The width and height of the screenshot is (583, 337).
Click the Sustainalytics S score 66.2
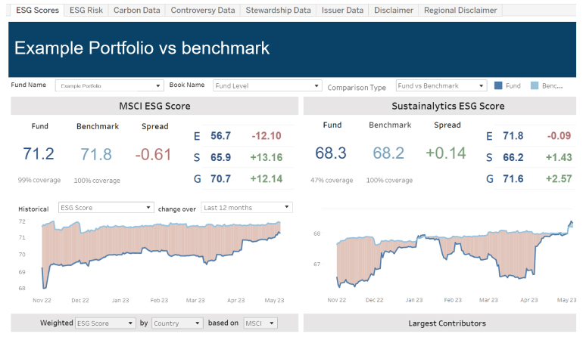tap(513, 157)
